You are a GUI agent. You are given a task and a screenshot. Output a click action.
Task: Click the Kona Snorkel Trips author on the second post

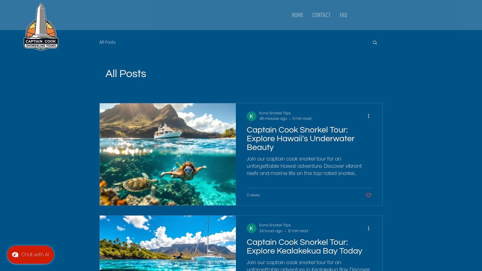[x=275, y=225]
